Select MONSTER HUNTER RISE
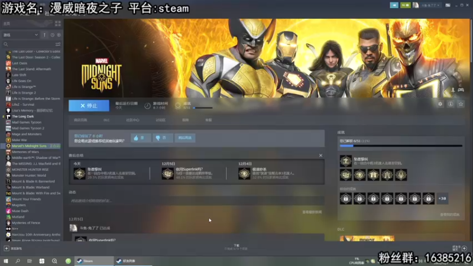The width and height of the screenshot is (473, 266). coord(30,170)
